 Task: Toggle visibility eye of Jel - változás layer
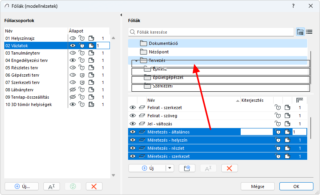point(133,124)
